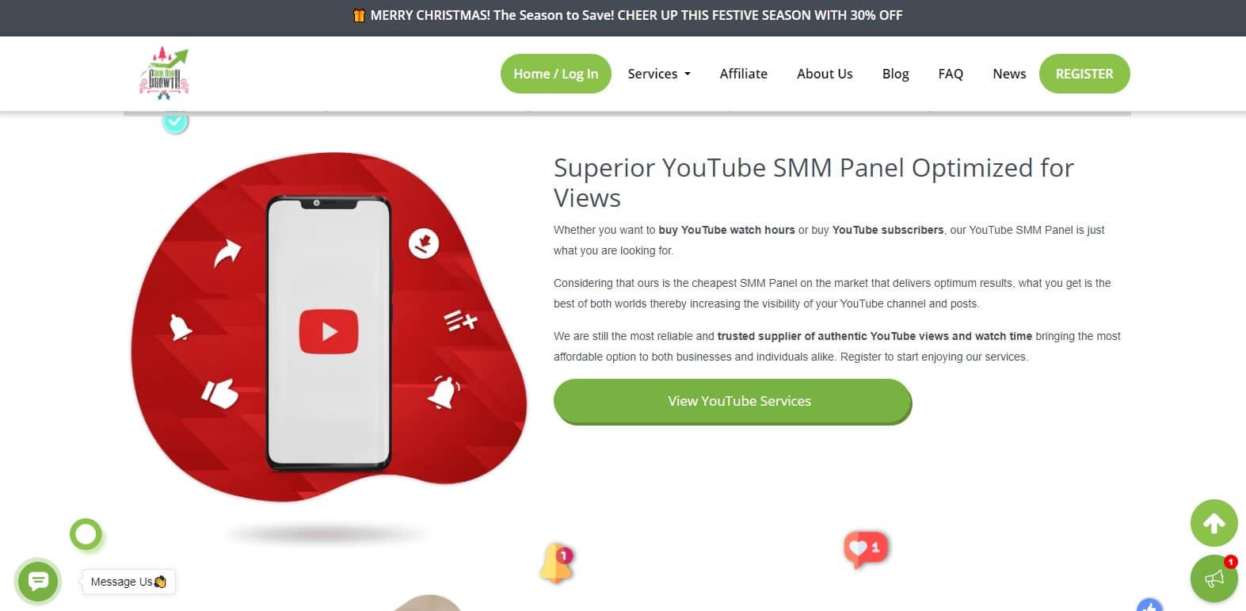Click the heart notification bubble icon

866,548
